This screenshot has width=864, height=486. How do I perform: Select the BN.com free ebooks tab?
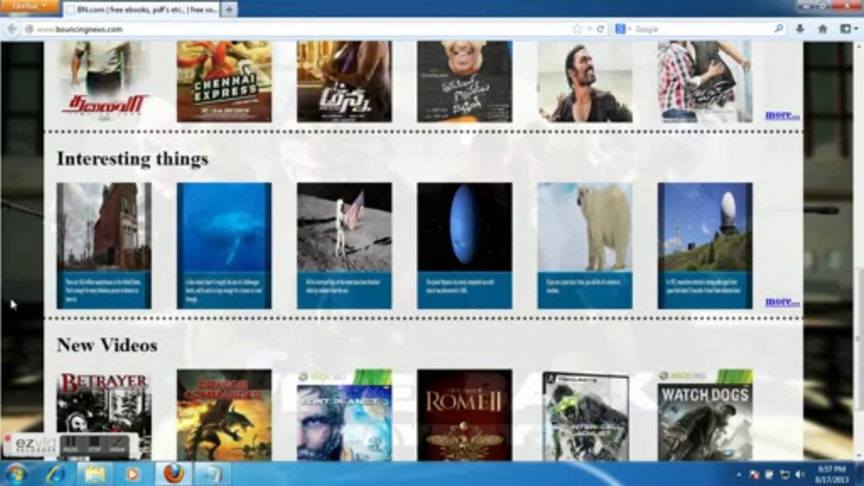point(142,9)
